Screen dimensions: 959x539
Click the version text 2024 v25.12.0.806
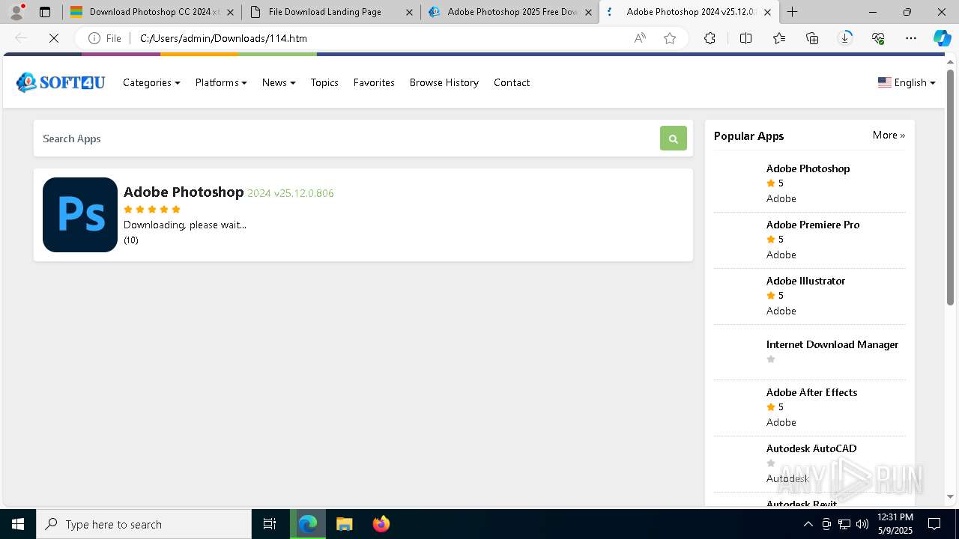point(291,193)
